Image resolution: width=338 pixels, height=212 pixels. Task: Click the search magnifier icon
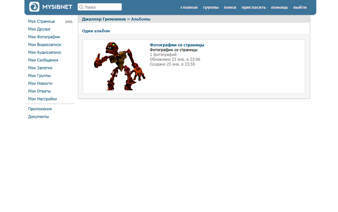(81, 7)
